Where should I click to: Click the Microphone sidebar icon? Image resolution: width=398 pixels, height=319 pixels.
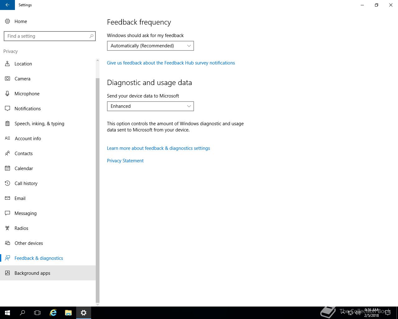[7, 93]
